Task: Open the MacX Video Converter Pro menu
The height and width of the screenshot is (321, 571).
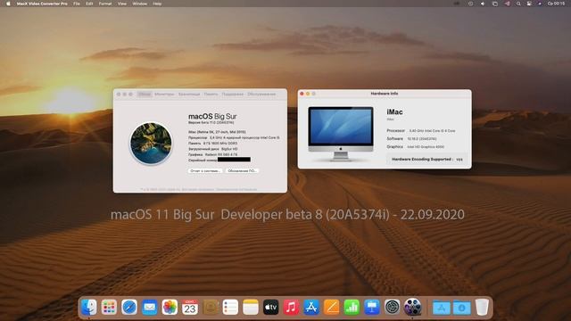Action: 42,4
